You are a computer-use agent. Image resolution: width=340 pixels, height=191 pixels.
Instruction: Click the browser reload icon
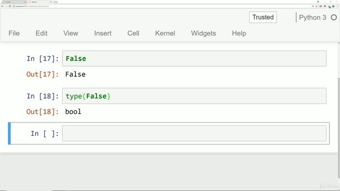[x=10, y=6]
